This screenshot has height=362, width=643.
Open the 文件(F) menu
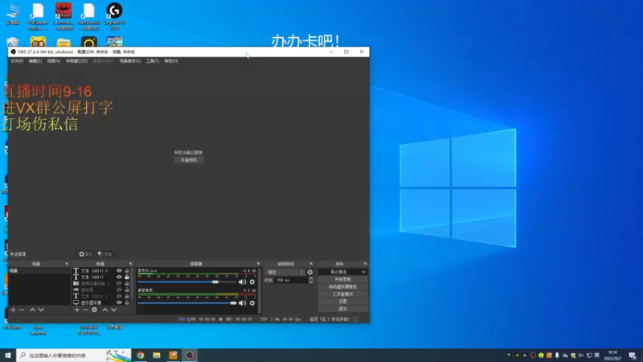(x=17, y=61)
